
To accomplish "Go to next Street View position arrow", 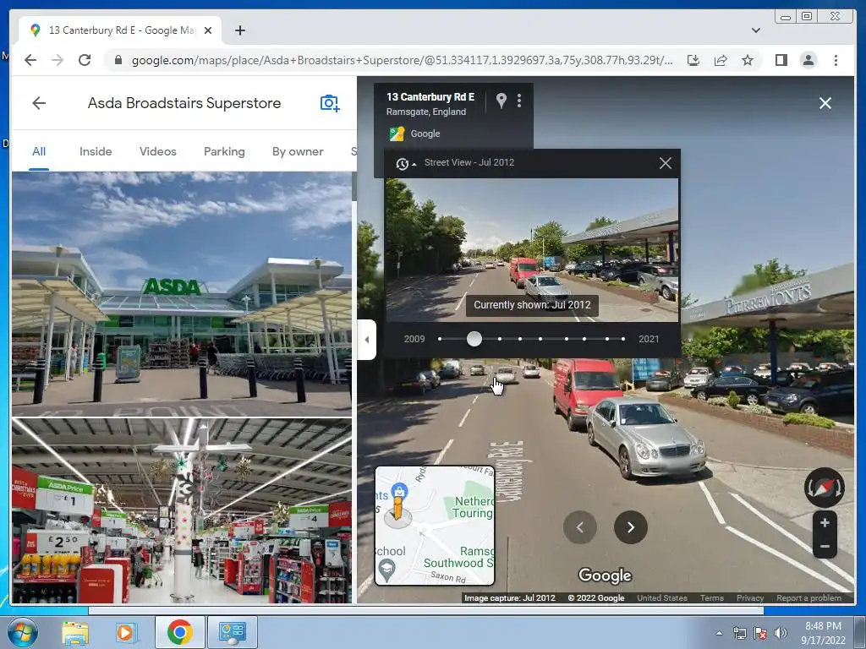I will [x=631, y=527].
